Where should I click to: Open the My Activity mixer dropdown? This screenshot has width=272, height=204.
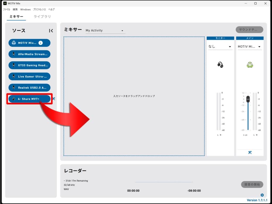[x=105, y=31]
